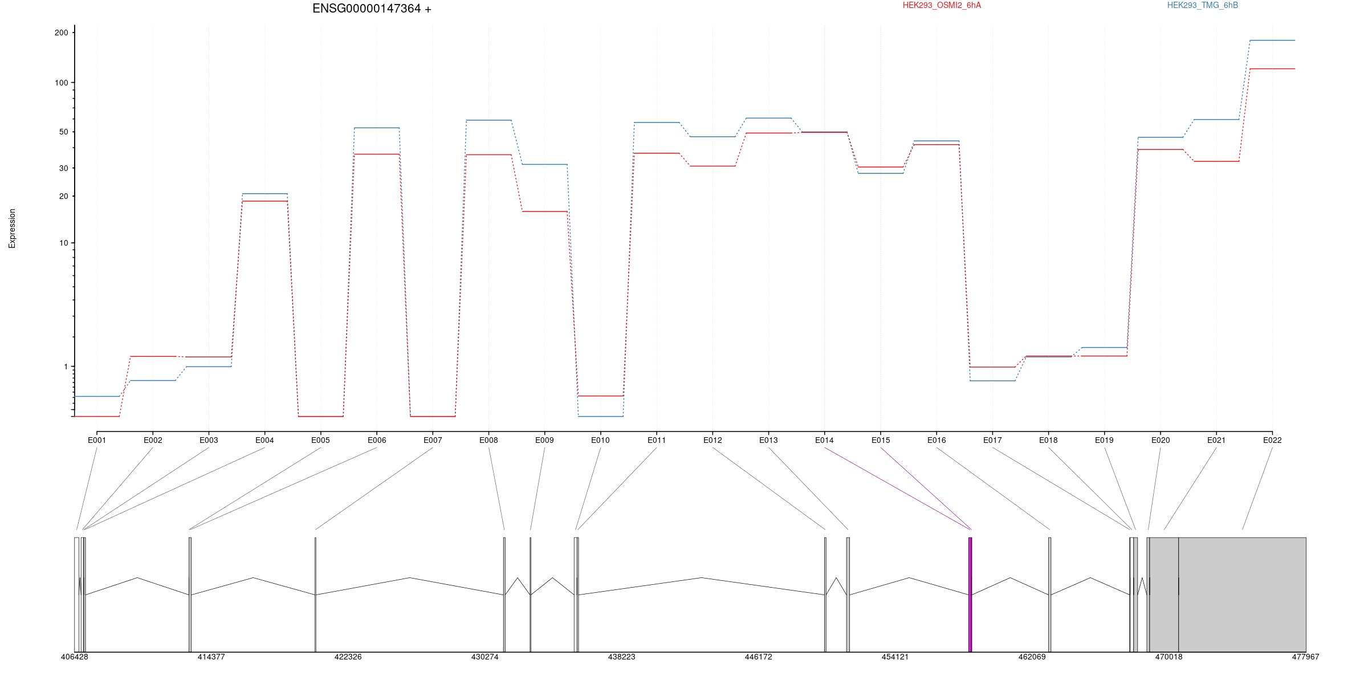Click the E013 exon axis label
This screenshot has height=684, width=1368.
point(768,440)
